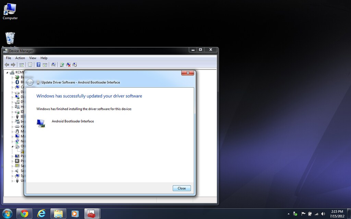Click the Uninstall toolbar icon with red X

click(68, 65)
